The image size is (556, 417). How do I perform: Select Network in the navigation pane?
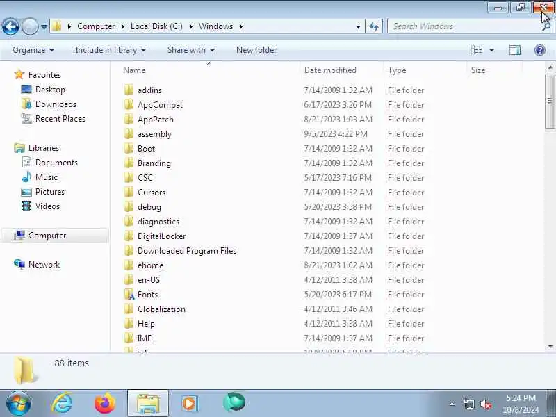[44, 265]
